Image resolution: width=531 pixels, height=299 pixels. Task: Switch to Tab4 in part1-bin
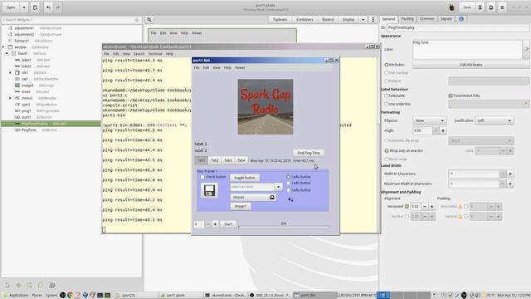click(241, 160)
